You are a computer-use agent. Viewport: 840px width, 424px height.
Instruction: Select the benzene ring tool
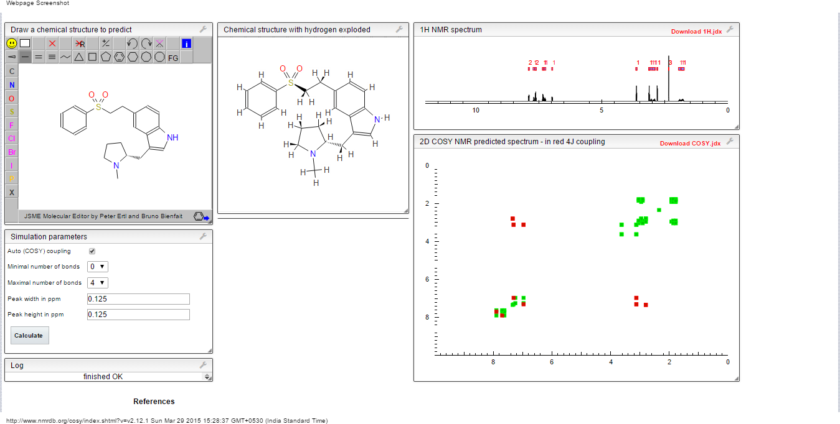[x=119, y=57]
